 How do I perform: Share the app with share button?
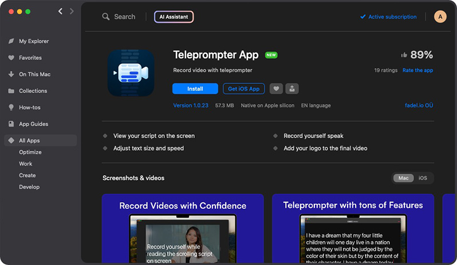pos(291,89)
